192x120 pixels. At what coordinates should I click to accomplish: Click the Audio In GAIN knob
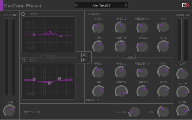tap(9, 110)
